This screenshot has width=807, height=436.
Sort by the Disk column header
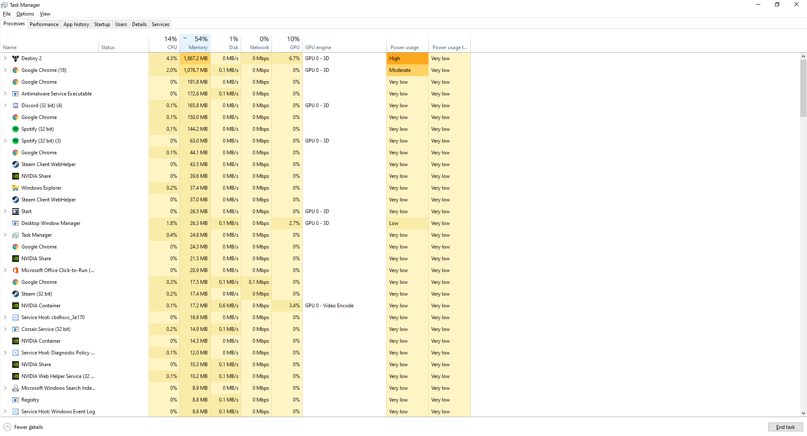coord(226,43)
